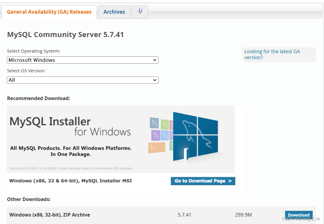Switch to the Archives tab
This screenshot has width=324, height=224.
[x=114, y=12]
